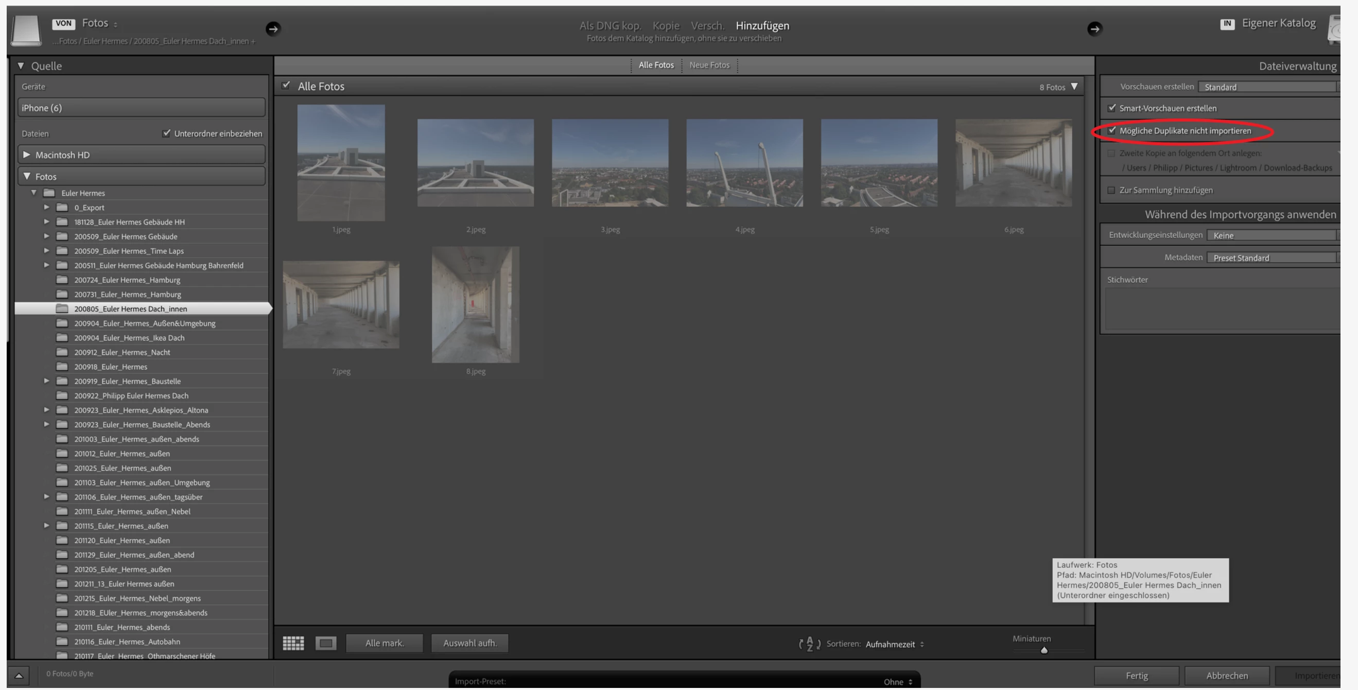This screenshot has width=1358, height=690.
Task: Collapse bottom panel with up-arrow button
Action: coord(19,675)
